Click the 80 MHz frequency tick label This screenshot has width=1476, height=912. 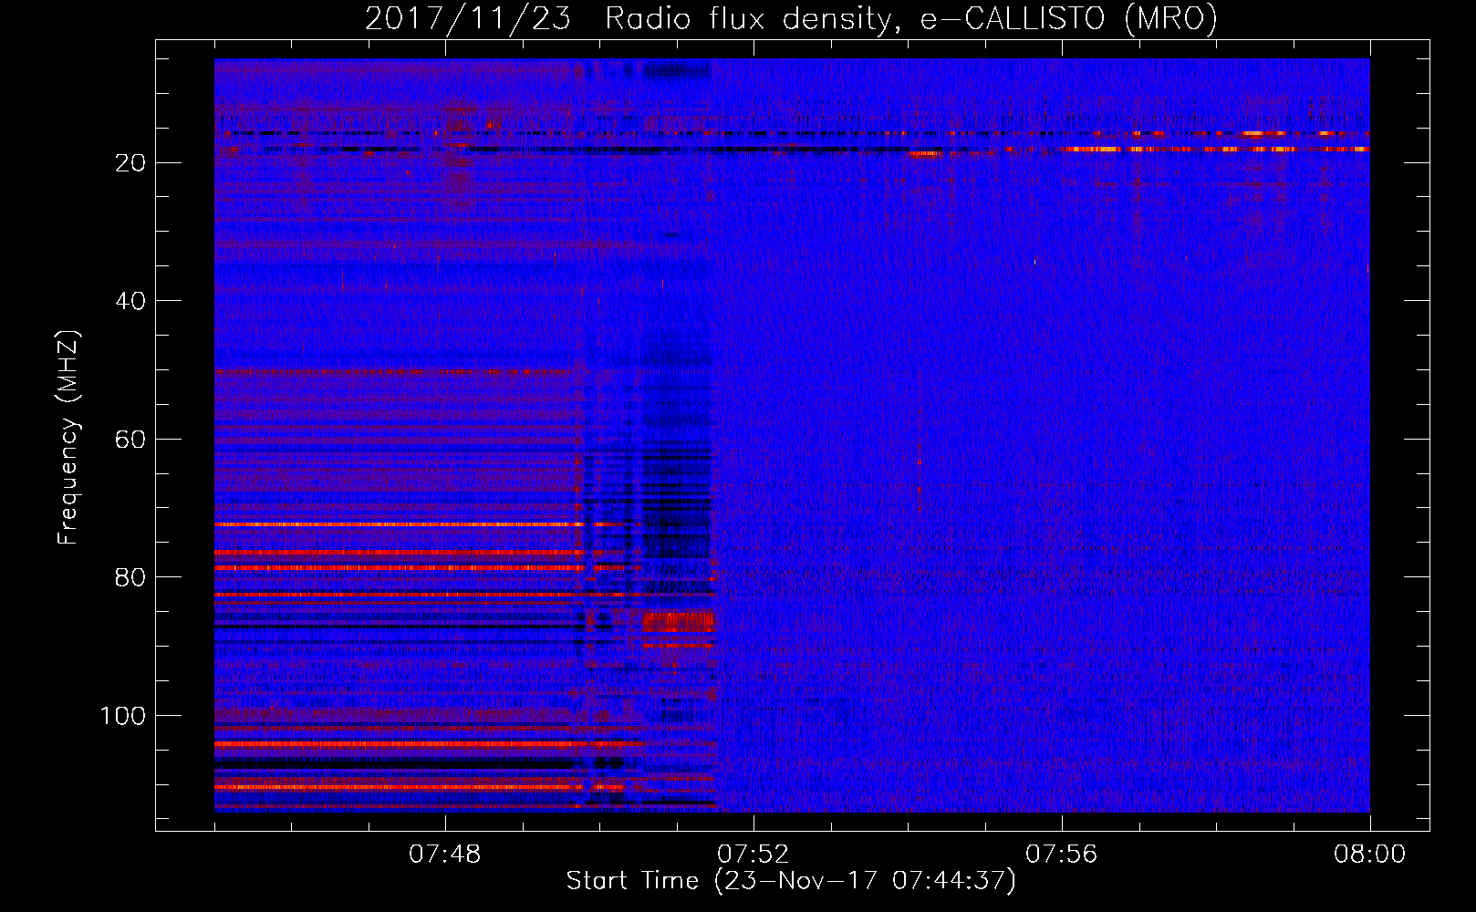point(130,577)
